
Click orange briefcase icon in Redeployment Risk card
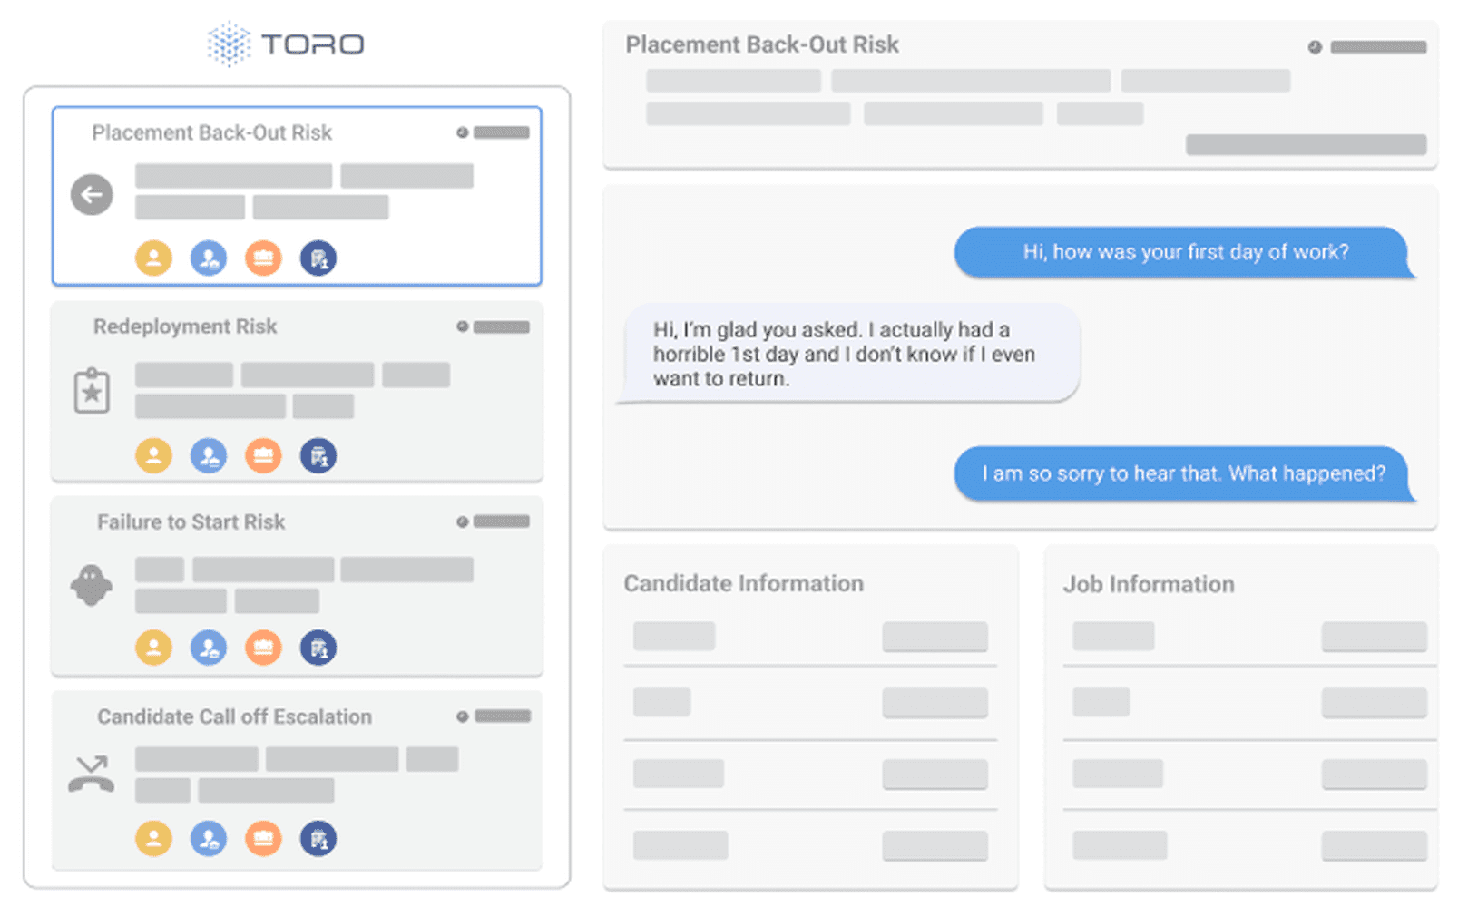click(263, 455)
